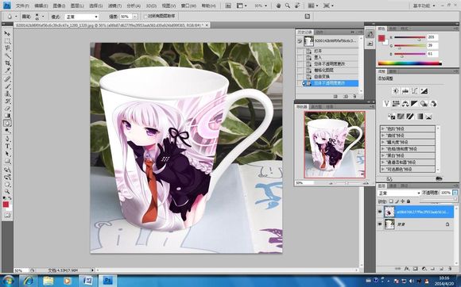This screenshot has width=461, height=287.
Task: Open the 强度 percentage arrow
Action: [x=135, y=17]
